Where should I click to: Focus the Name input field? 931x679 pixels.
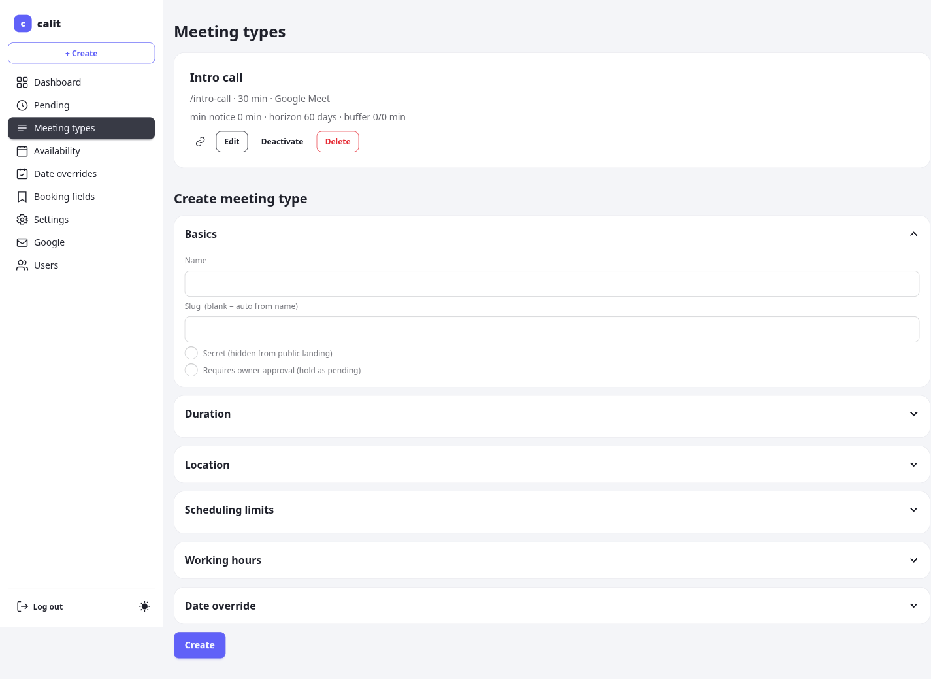click(x=552, y=284)
